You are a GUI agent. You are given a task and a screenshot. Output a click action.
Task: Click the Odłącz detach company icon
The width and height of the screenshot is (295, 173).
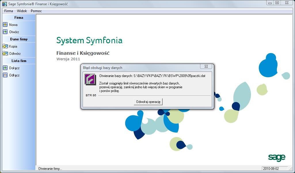click(x=5, y=75)
